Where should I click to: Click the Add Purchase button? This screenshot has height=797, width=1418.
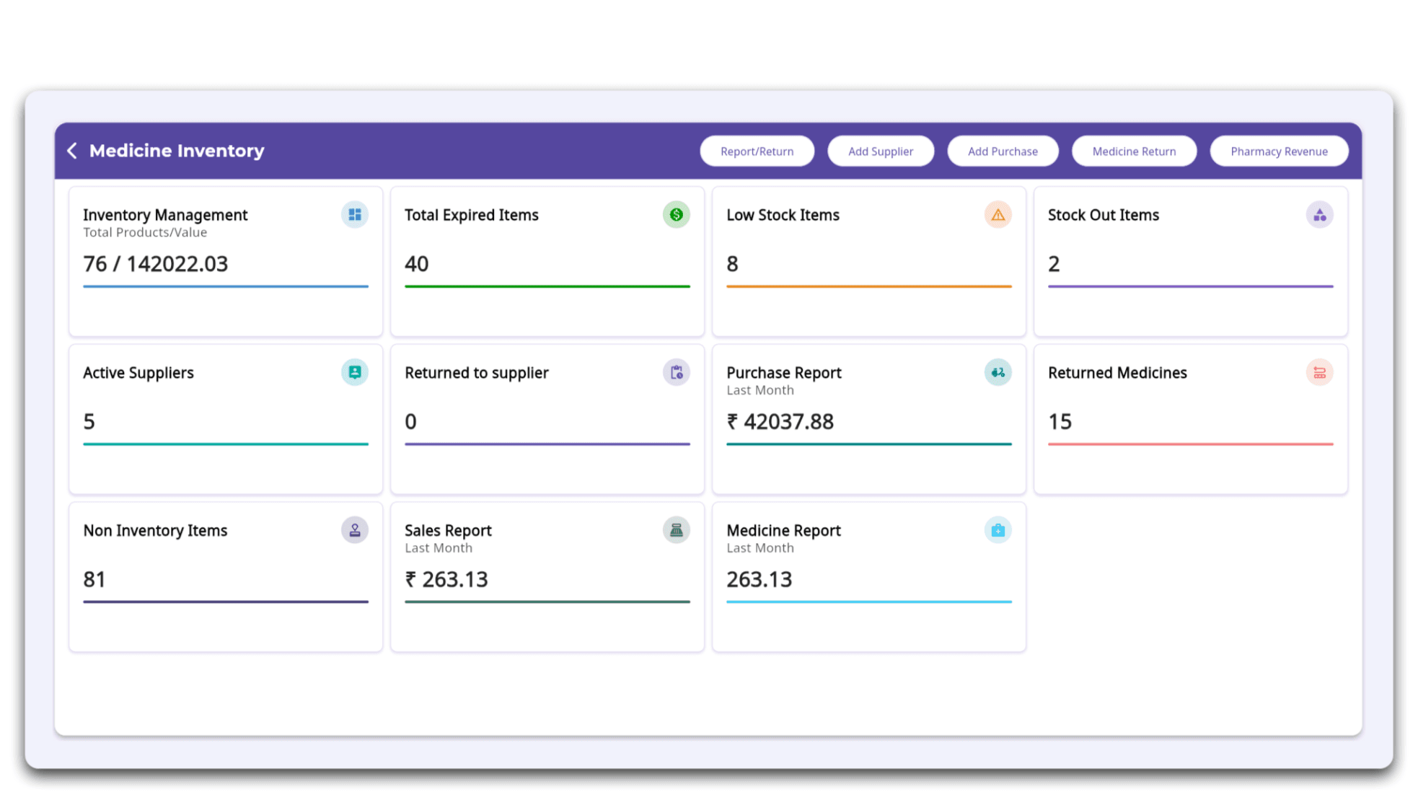pyautogui.click(x=1003, y=151)
